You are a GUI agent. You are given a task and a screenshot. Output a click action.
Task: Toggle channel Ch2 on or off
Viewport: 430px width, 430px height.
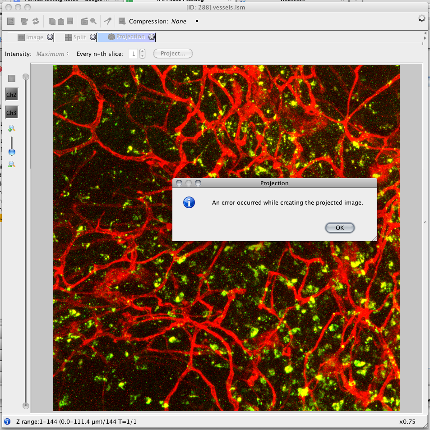12,95
